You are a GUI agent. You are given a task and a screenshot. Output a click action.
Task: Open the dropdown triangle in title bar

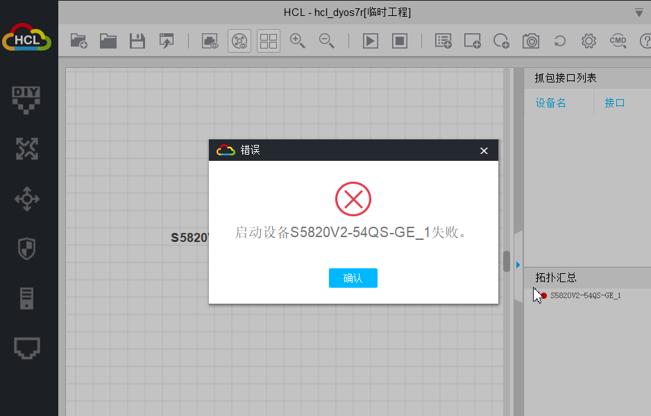[x=639, y=13]
